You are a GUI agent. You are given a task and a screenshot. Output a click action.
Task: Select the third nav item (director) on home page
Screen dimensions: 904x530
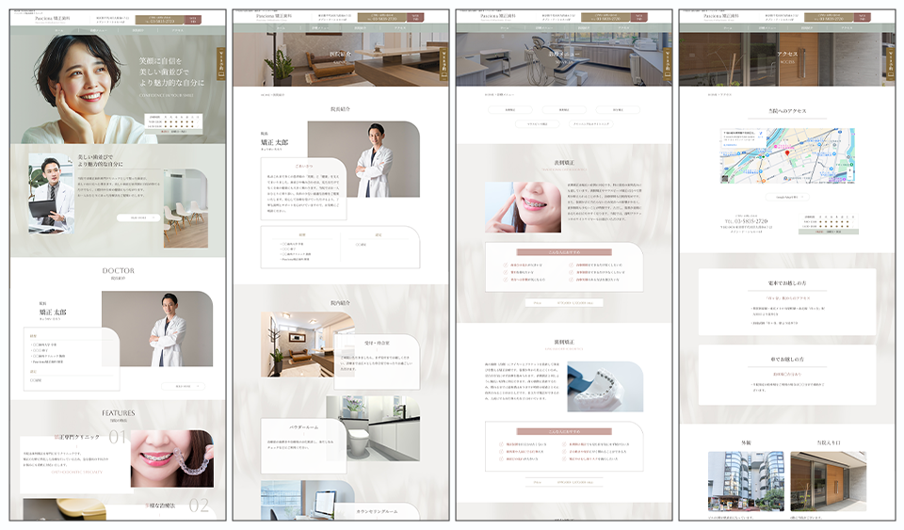tap(137, 30)
